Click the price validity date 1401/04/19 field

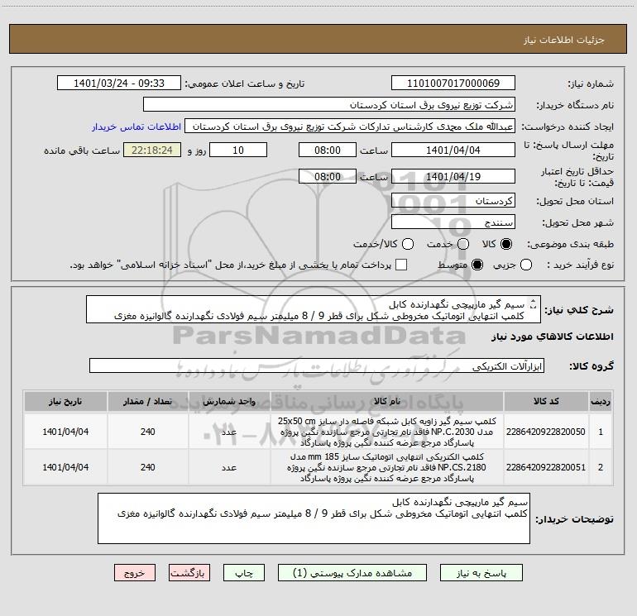point(453,176)
